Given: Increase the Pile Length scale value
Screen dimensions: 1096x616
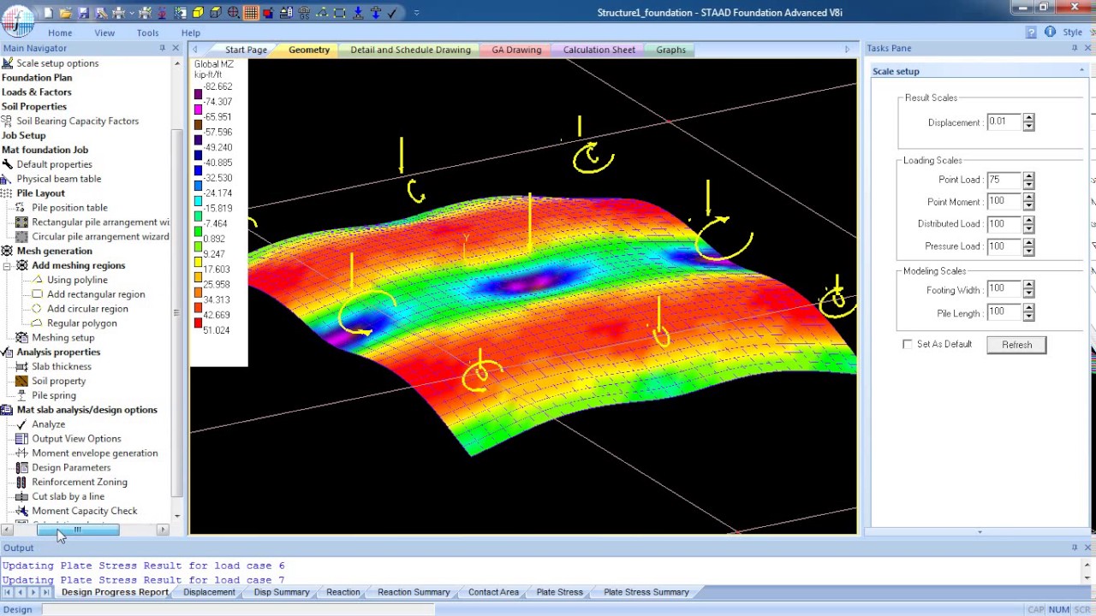Looking at the screenshot, I should click(x=1028, y=308).
